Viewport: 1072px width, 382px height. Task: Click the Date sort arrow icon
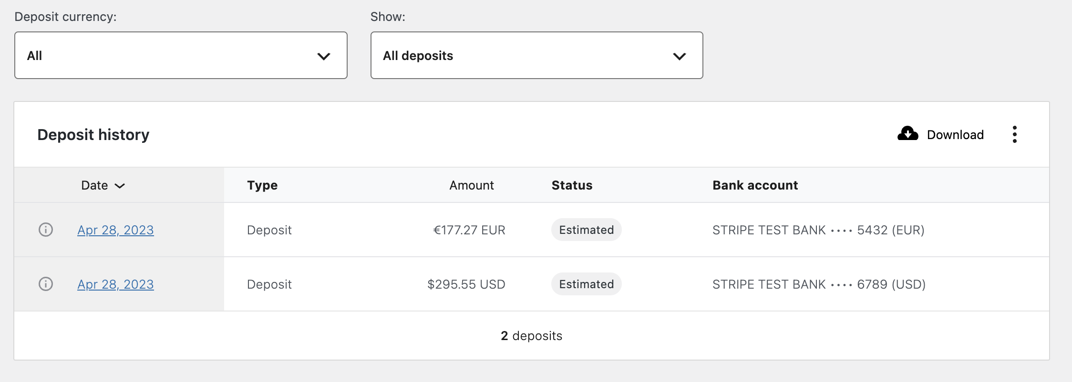[x=120, y=186]
